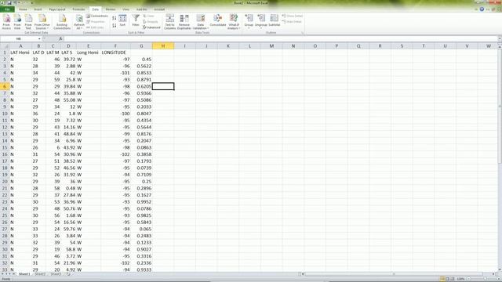
Task: Sort A to Z ascending
Action: click(115, 18)
